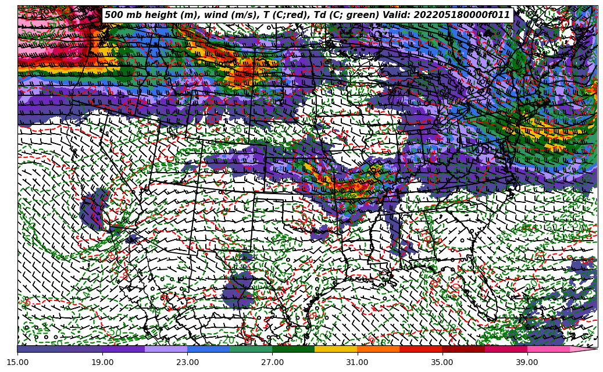Click the yellow segment of the colorbar
Image resolution: width=603 pixels, height=372 pixels.
[x=336, y=349]
